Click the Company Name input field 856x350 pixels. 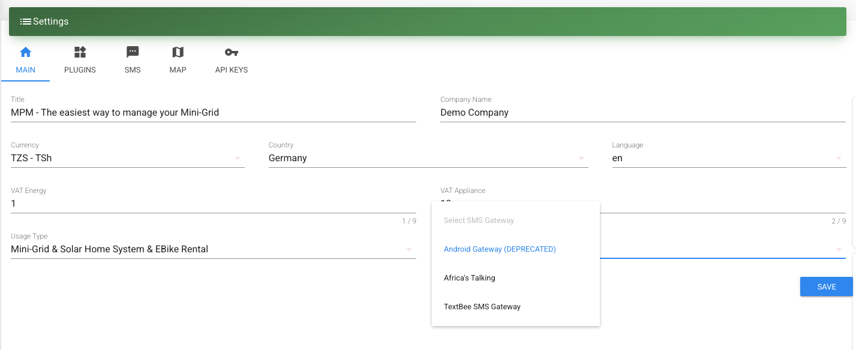pos(642,112)
